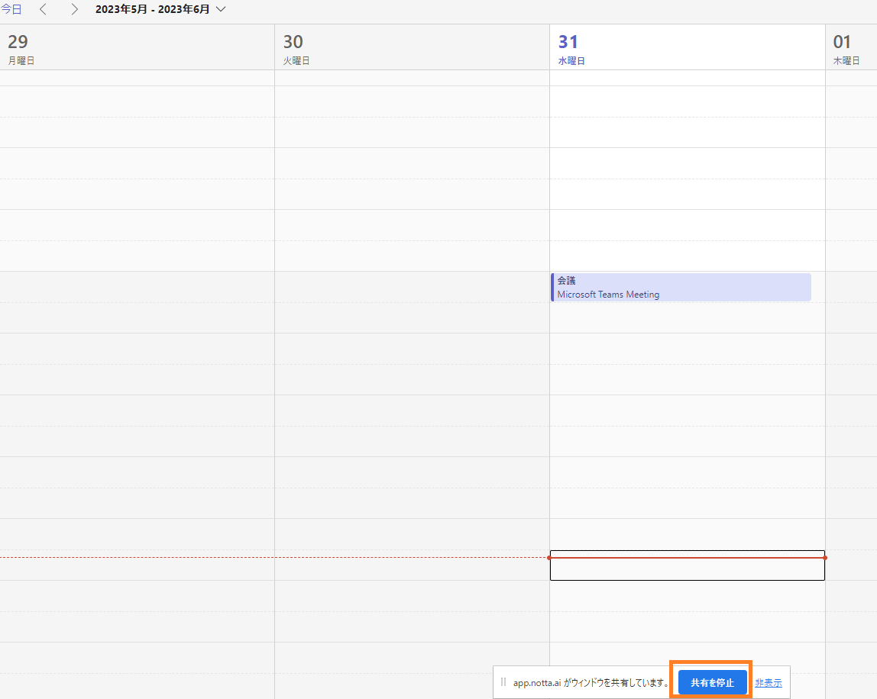The height and width of the screenshot is (699, 877).
Task: Navigate to previous week arrow
Action: point(43,9)
